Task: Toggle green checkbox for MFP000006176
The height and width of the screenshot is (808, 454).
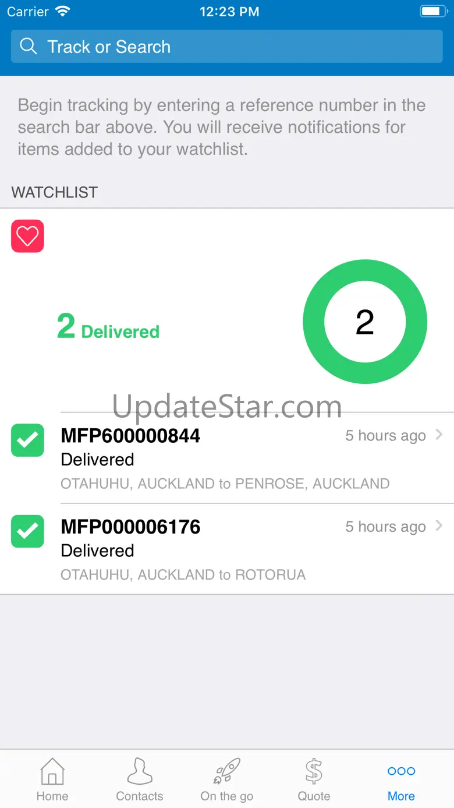Action: coord(27,531)
